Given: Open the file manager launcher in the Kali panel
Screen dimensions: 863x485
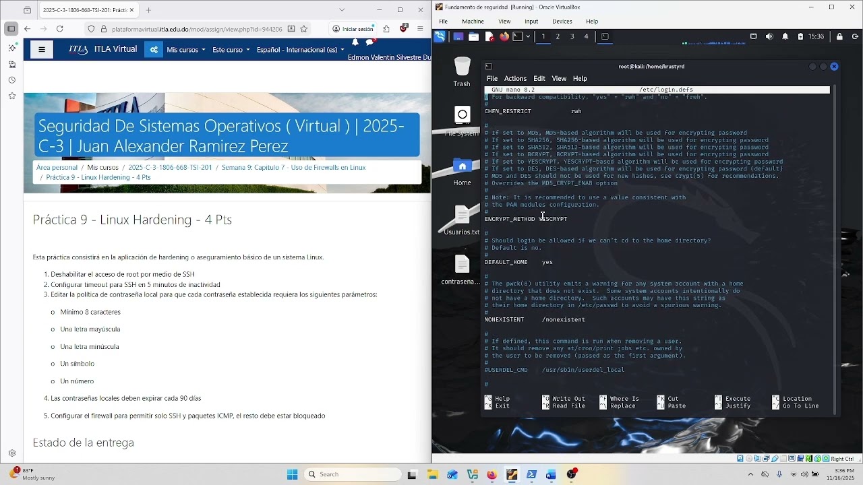Looking at the screenshot, I should pos(473,36).
